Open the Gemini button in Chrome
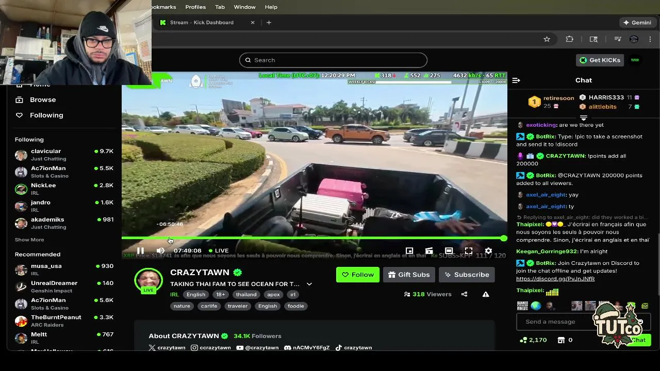This screenshot has width=660, height=371. tap(637, 23)
